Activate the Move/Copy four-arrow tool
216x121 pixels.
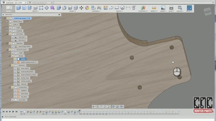(81, 8)
